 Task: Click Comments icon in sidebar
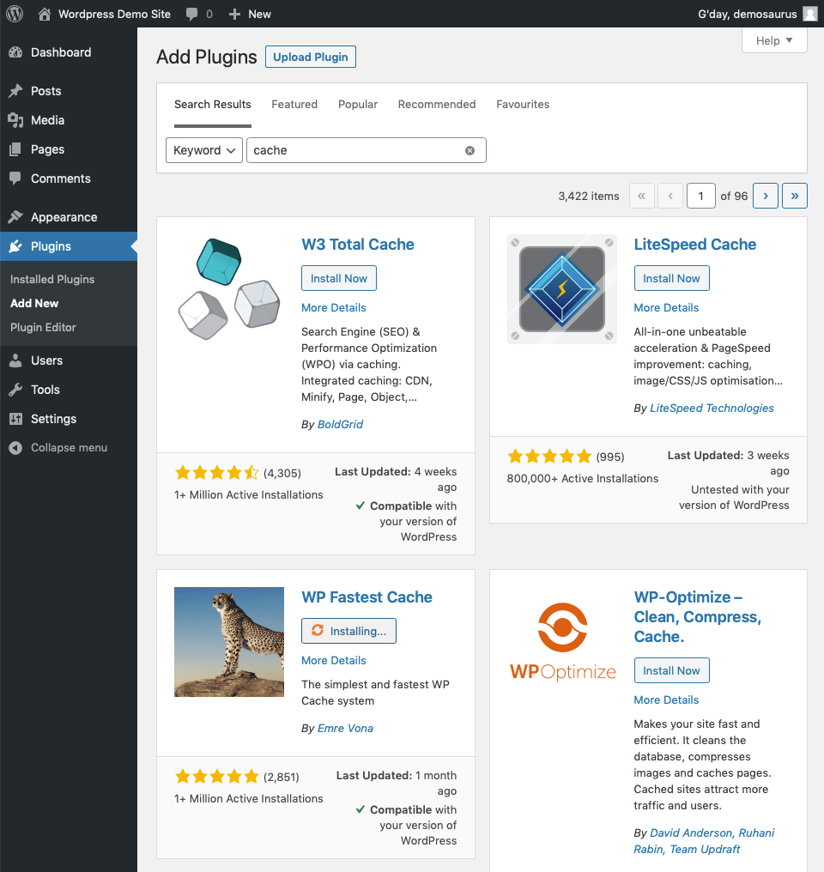15,178
